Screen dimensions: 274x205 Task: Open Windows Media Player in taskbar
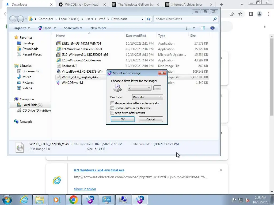56,200
